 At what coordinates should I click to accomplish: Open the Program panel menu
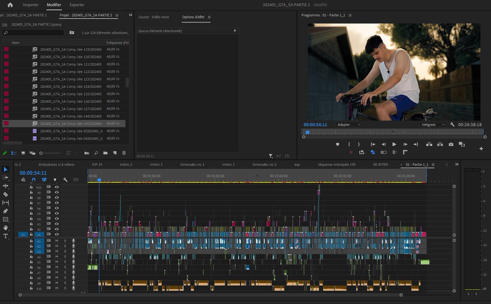pos(350,15)
